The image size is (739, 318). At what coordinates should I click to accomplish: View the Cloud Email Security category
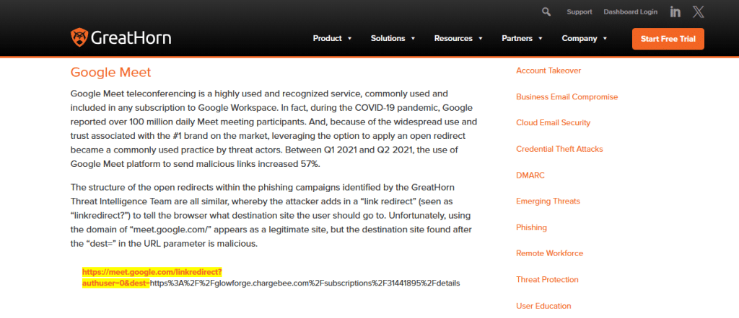point(553,123)
